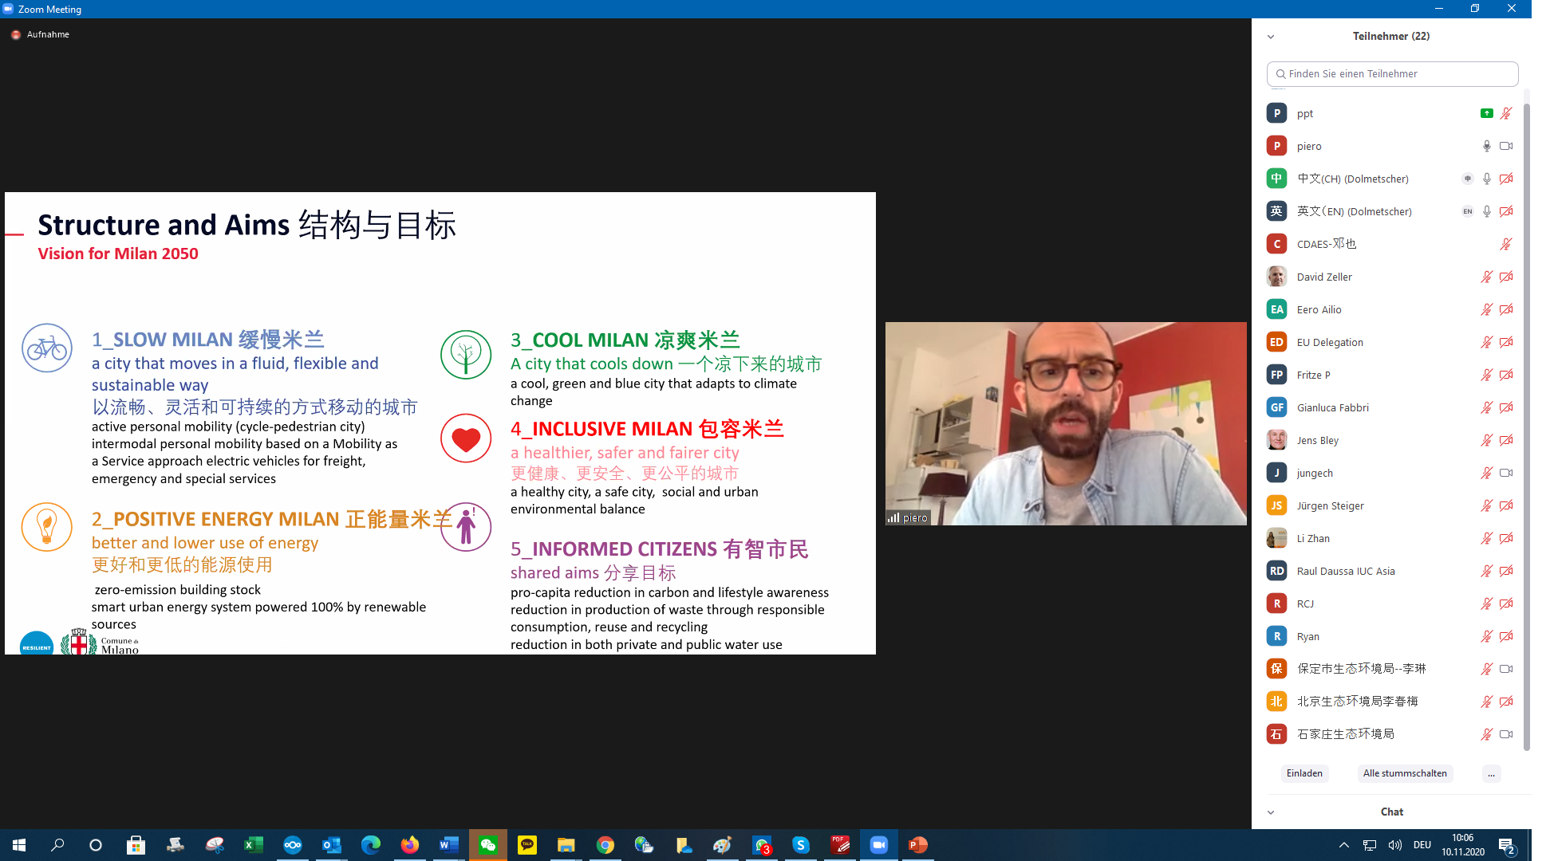Click jungech's camera icon
Viewport: 1546px width, 861px height.
click(1506, 473)
